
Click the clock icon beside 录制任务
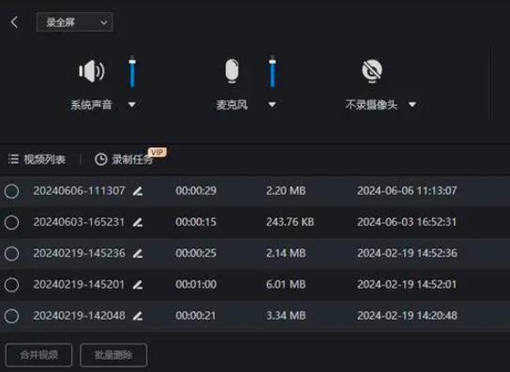pyautogui.click(x=101, y=159)
